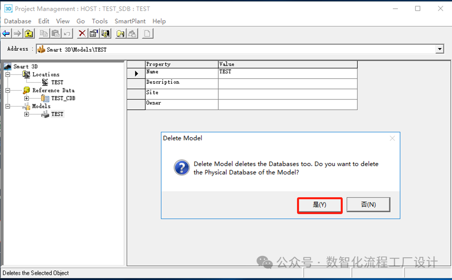Click the Description property value cell
The height and width of the screenshot is (280, 452).
coord(288,84)
